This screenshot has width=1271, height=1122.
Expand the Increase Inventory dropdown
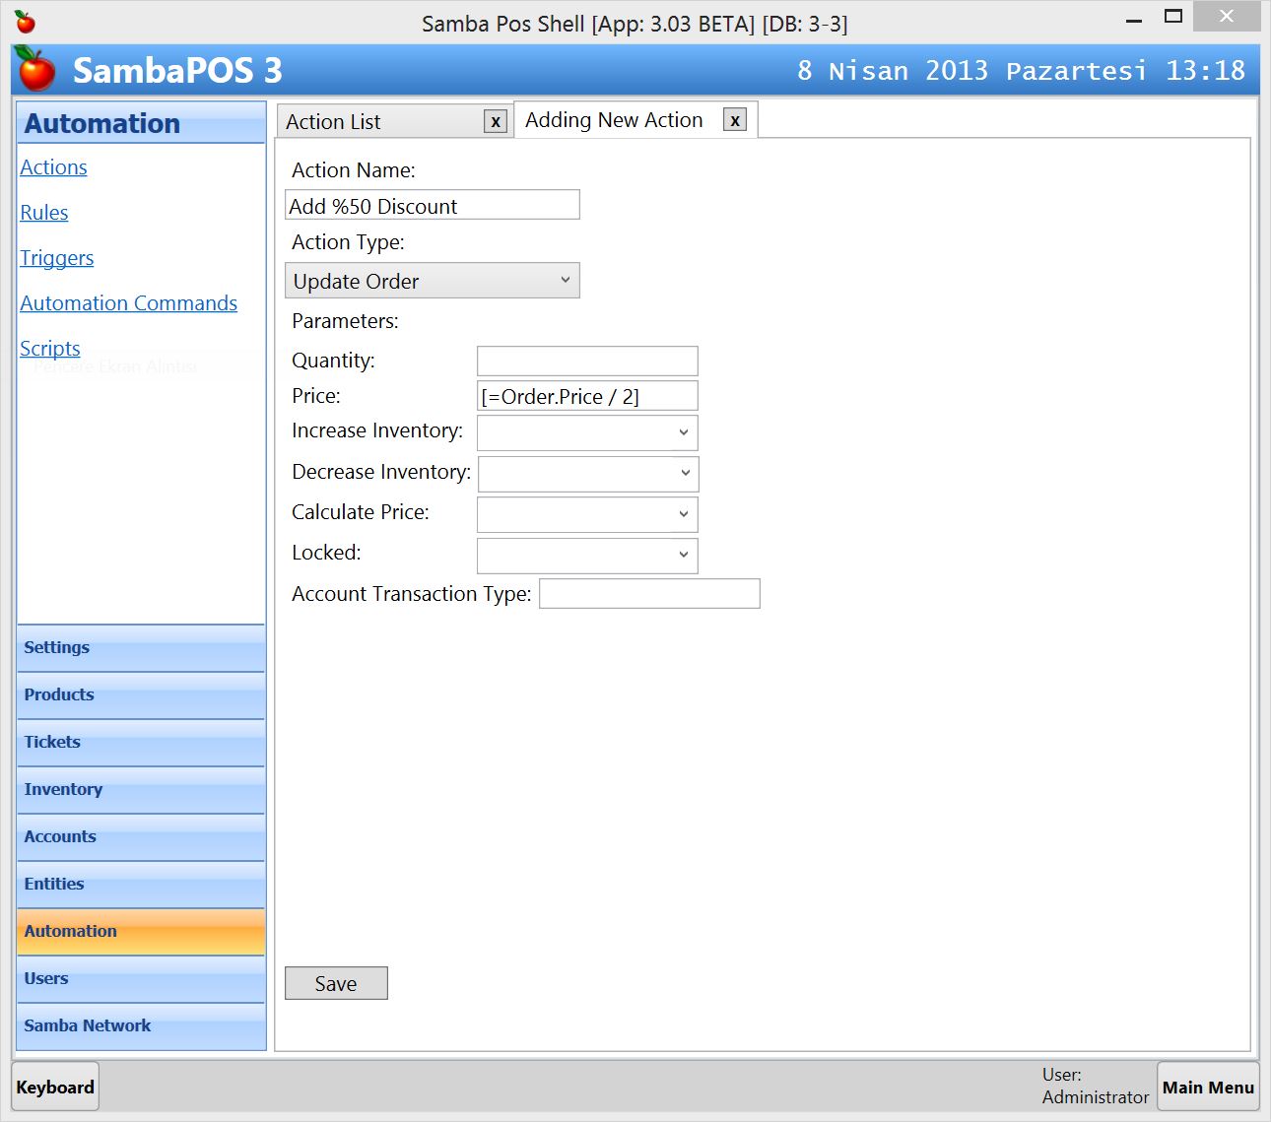587,432
